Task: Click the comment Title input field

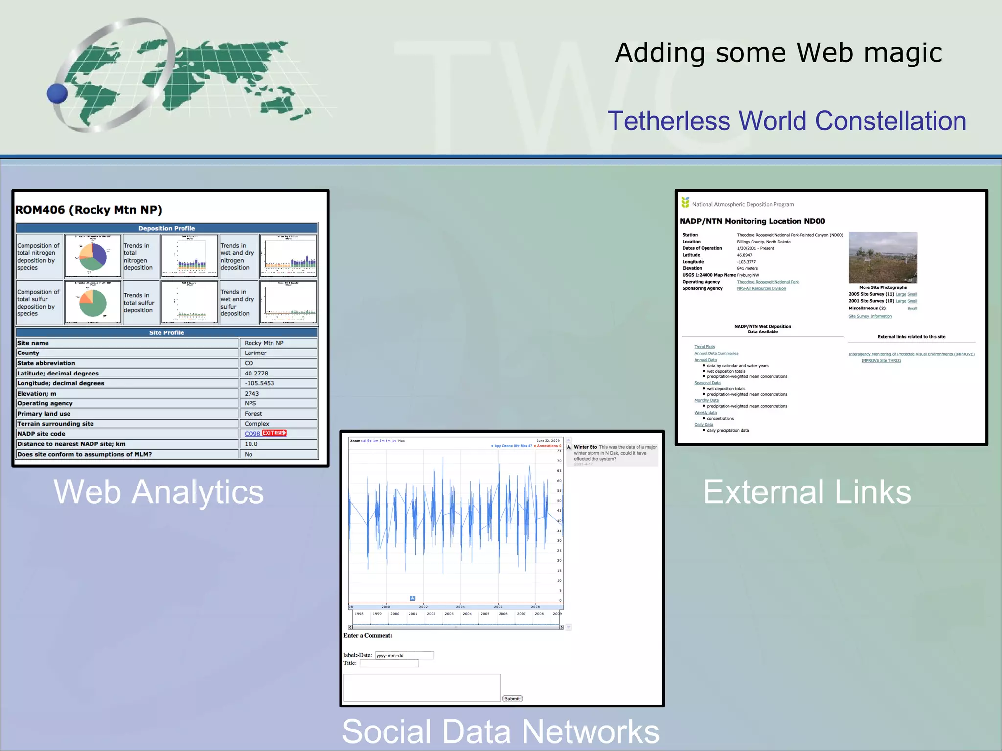Action: tap(389, 663)
